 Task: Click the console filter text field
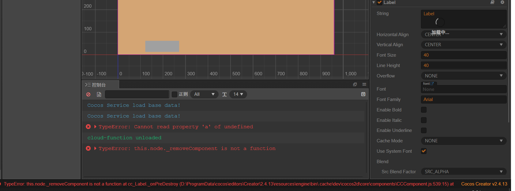tap(137, 94)
